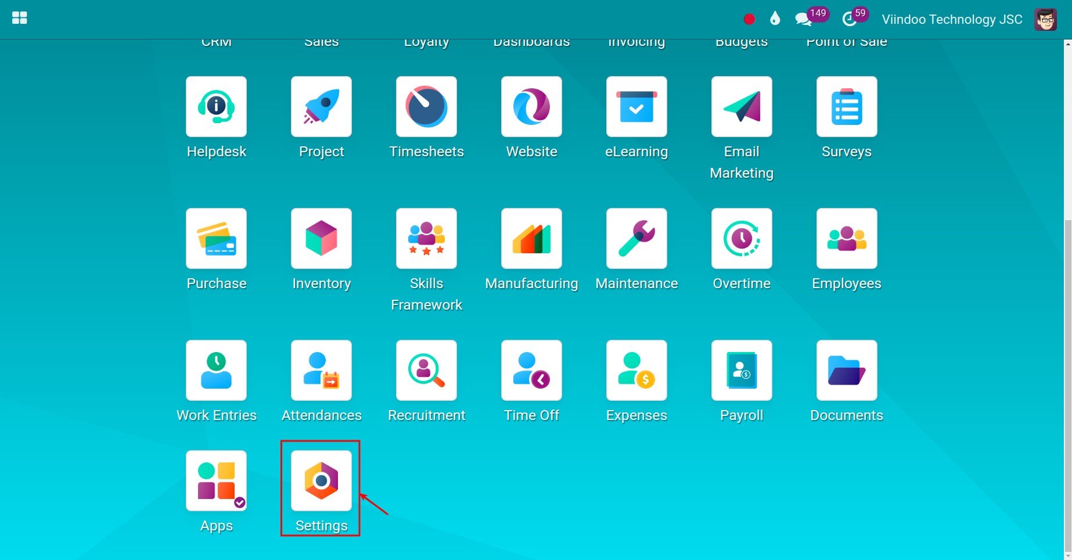1072x560 pixels.
Task: Open Skills Framework app
Action: tap(426, 239)
